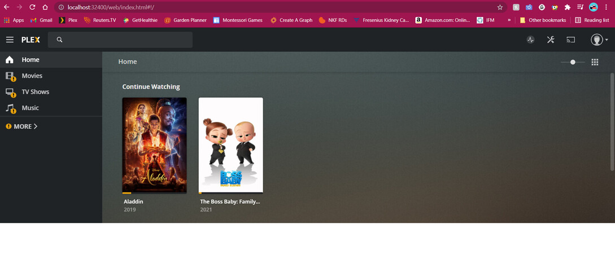Click the site info icon in the address bar
The image size is (615, 259).
[x=61, y=7]
